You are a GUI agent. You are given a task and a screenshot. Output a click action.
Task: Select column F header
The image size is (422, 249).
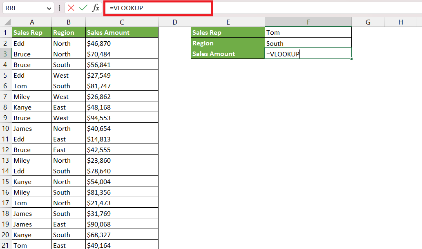point(308,22)
